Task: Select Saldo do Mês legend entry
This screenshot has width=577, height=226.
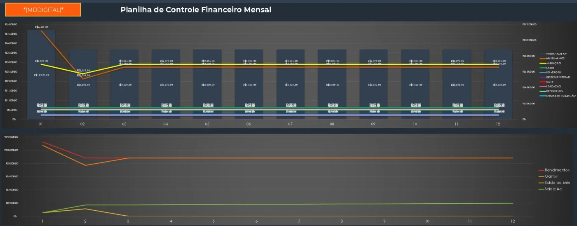Action: tap(554, 183)
